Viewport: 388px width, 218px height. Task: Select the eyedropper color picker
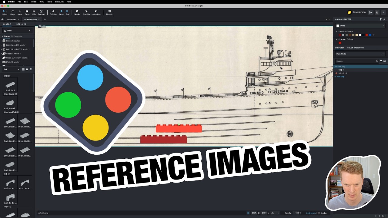coord(384,19)
